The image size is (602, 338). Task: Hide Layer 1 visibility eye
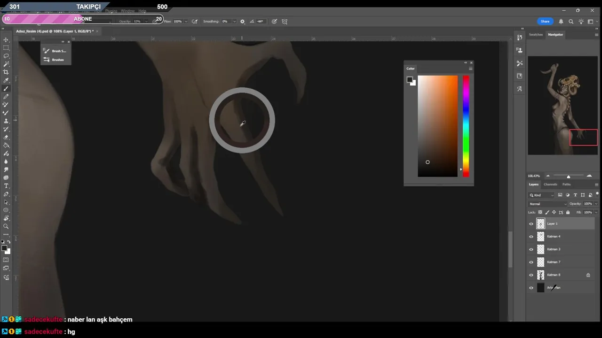(x=531, y=224)
